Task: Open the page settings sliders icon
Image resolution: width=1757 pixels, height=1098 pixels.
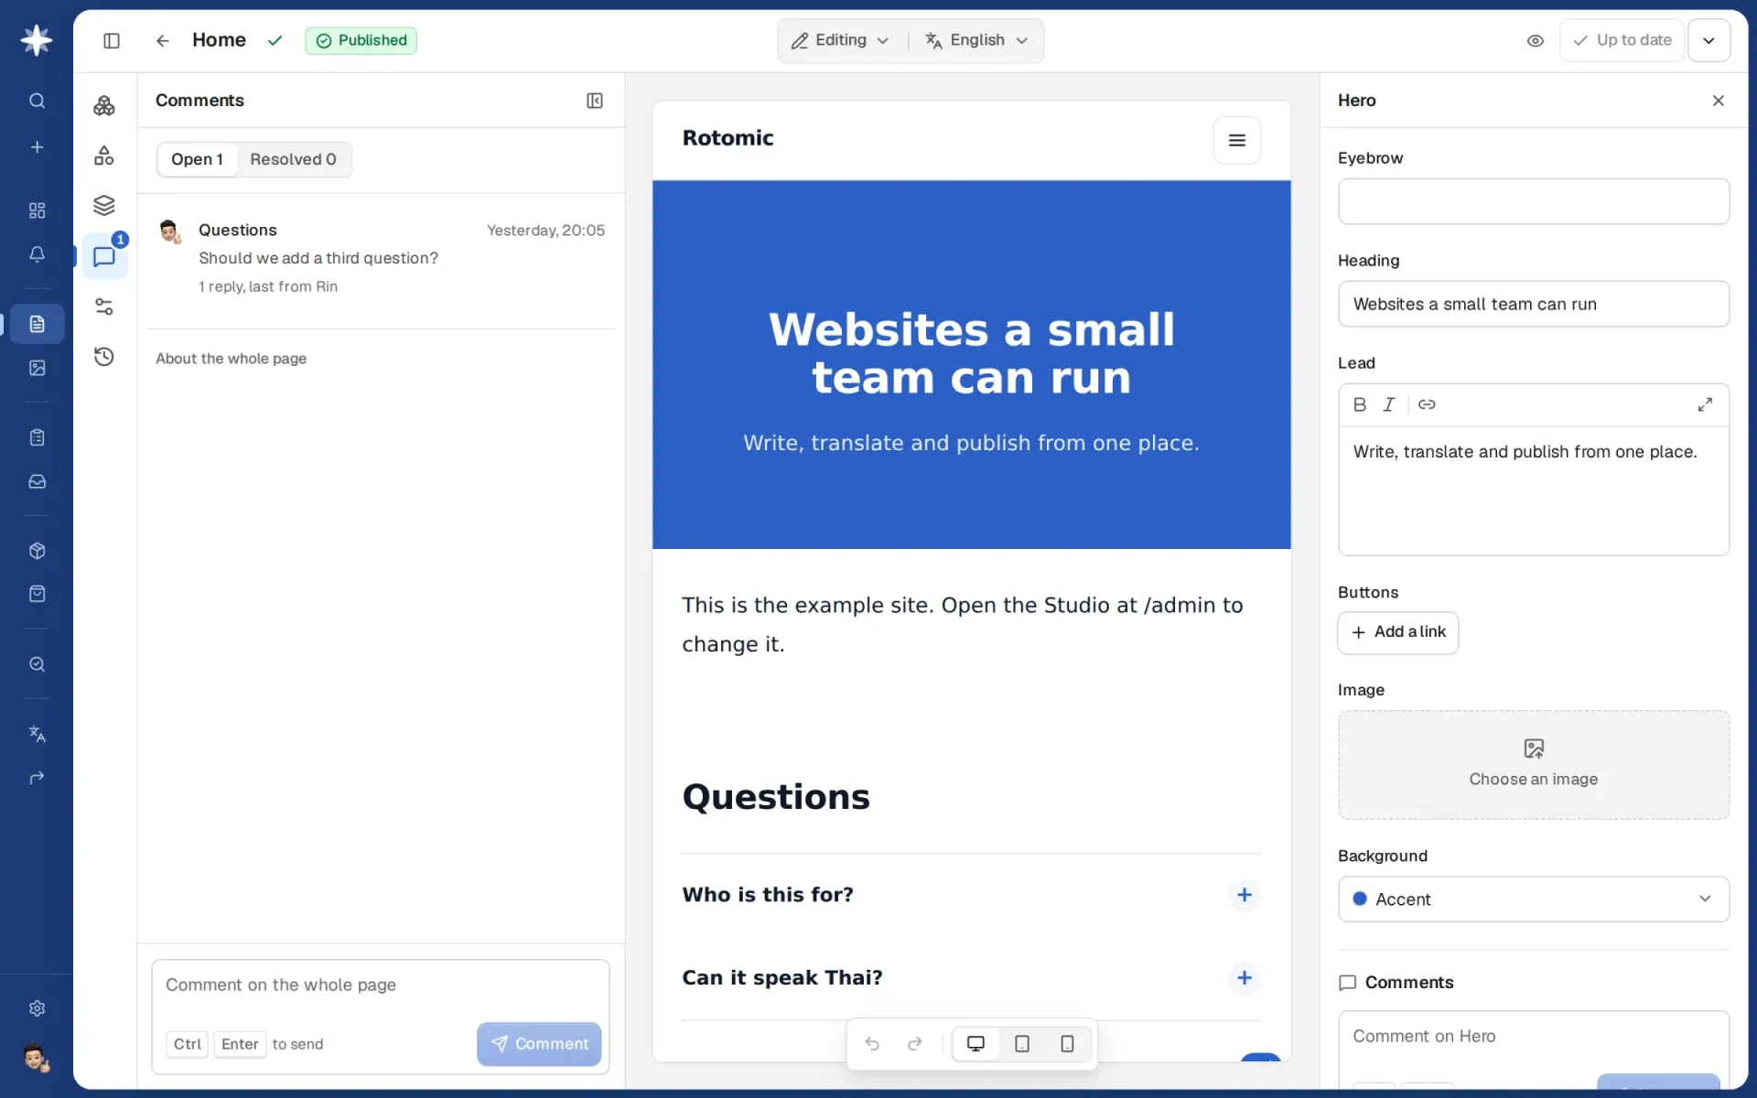Action: (104, 307)
